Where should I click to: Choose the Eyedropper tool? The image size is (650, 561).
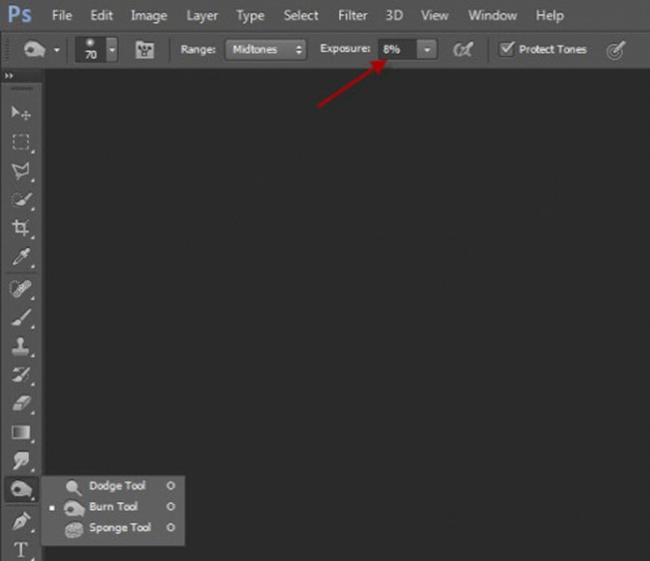(x=21, y=258)
